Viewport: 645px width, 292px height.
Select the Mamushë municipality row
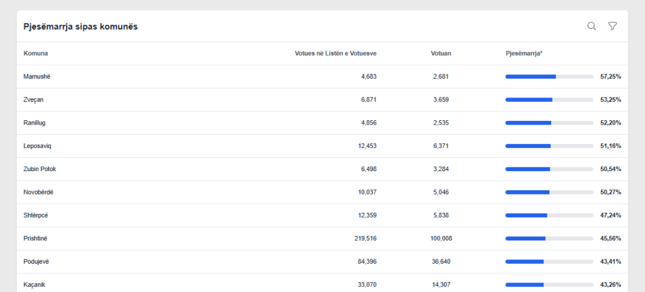[x=37, y=77]
